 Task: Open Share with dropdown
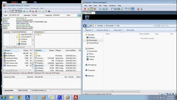click(x=118, y=30)
